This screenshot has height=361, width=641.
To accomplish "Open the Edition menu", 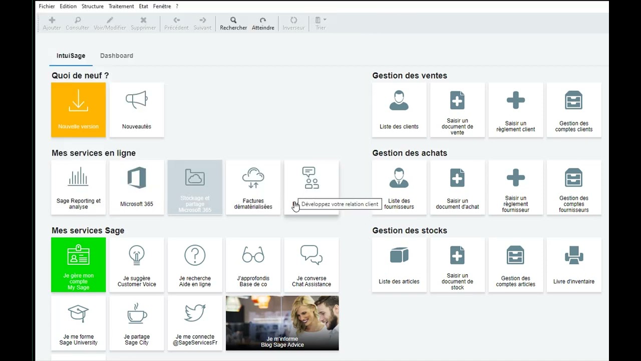I will (x=68, y=7).
